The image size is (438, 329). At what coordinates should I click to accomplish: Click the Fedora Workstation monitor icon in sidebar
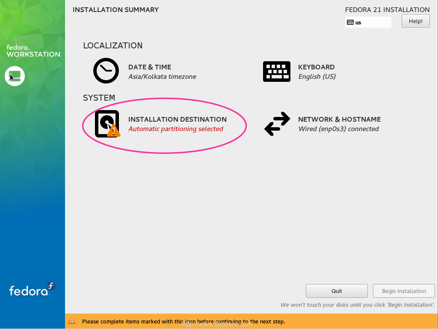(x=15, y=76)
